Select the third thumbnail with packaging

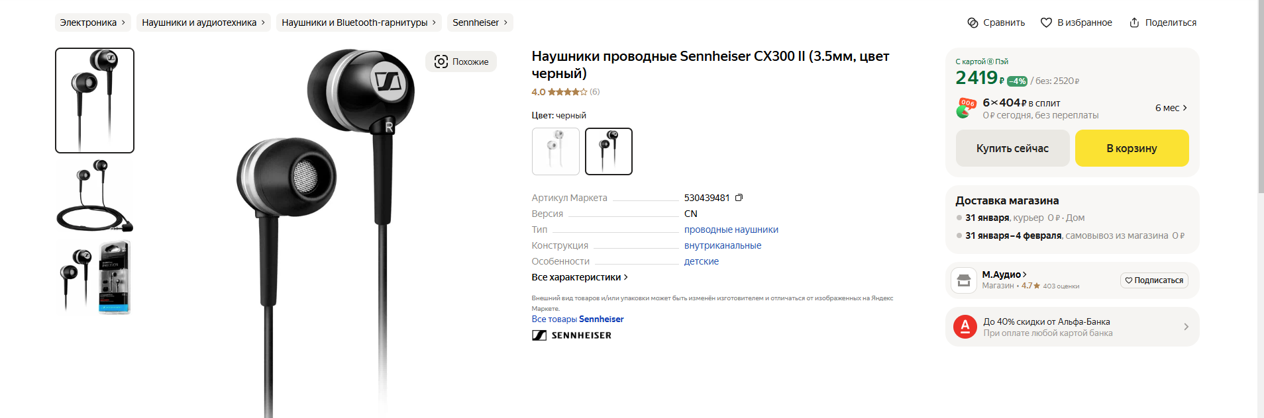click(95, 278)
